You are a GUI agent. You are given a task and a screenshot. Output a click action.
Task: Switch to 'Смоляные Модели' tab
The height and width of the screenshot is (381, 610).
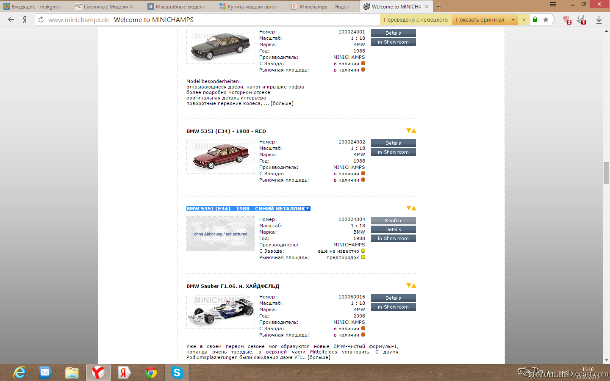108,6
